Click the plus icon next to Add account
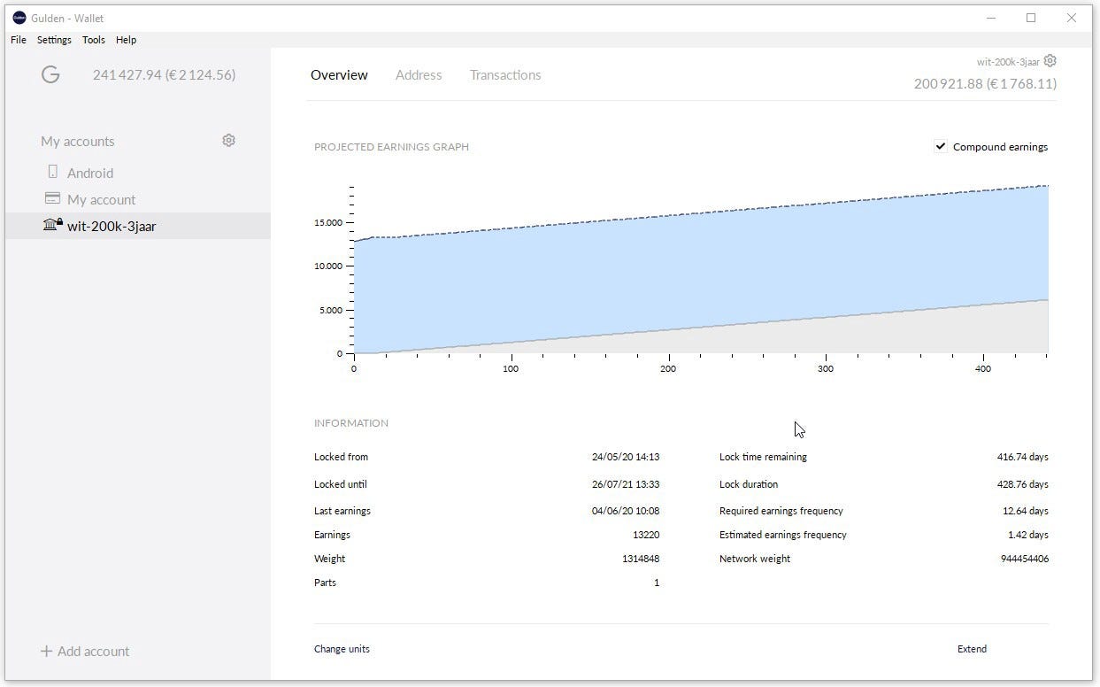The width and height of the screenshot is (1100, 687). tap(44, 651)
